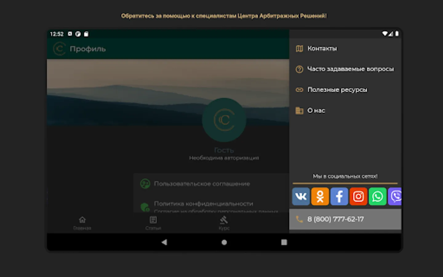Call the number 8 (800) 777-62-17

(345, 219)
